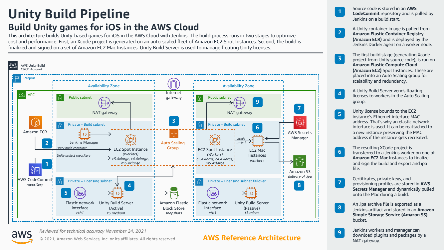The height and width of the screenshot is (250, 444).
Task: Click the Amazon Elastic Block Store icon
Action: [174, 193]
